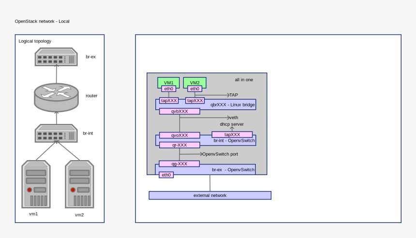Click the br-ex switch icon

point(56,57)
